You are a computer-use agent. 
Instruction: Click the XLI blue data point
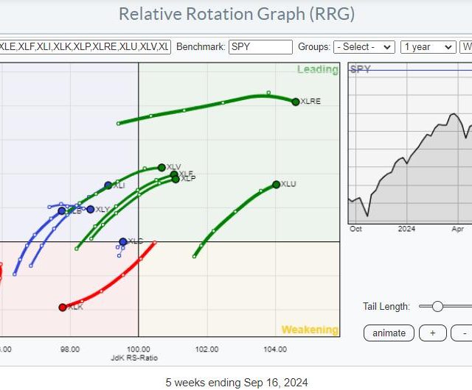[108, 185]
